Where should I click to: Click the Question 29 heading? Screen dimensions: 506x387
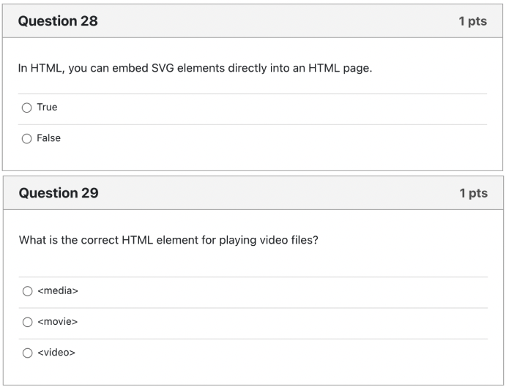tap(59, 193)
